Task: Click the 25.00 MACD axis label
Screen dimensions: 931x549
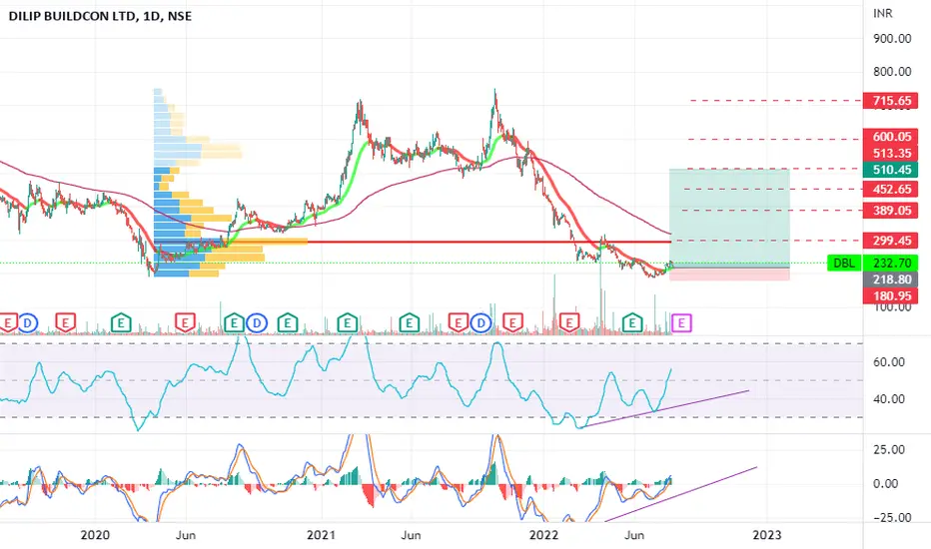Action: pos(889,449)
